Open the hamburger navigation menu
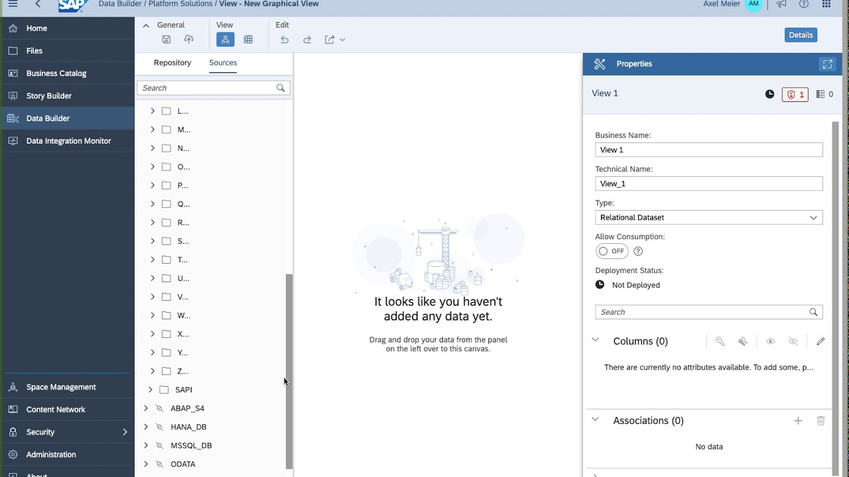Screen dimensions: 849x477 coord(13,4)
